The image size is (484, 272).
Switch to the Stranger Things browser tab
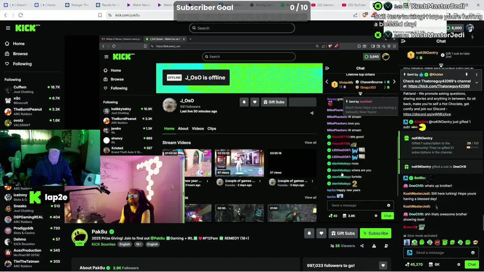tap(78, 5)
